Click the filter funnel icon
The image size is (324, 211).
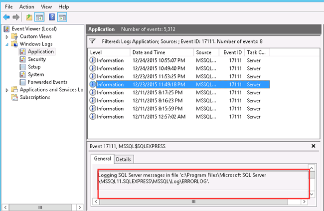coord(92,41)
